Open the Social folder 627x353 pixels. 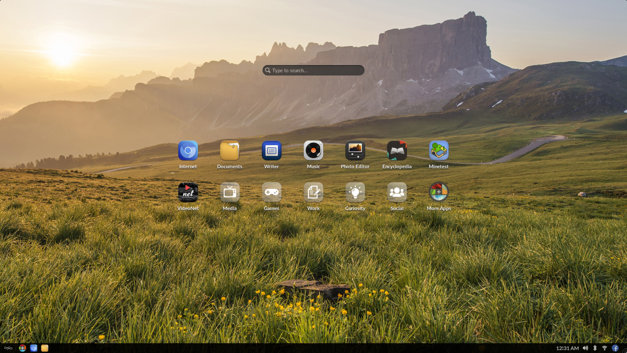tap(397, 192)
